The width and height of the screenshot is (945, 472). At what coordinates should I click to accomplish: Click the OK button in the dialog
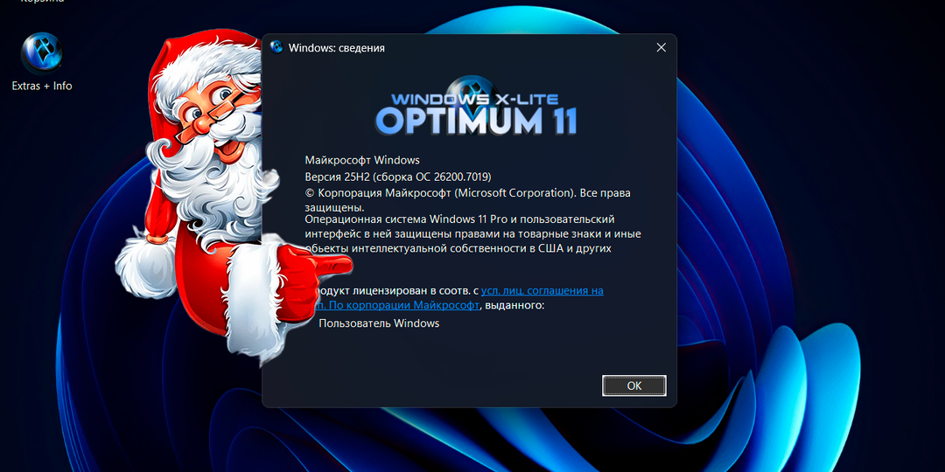point(634,386)
